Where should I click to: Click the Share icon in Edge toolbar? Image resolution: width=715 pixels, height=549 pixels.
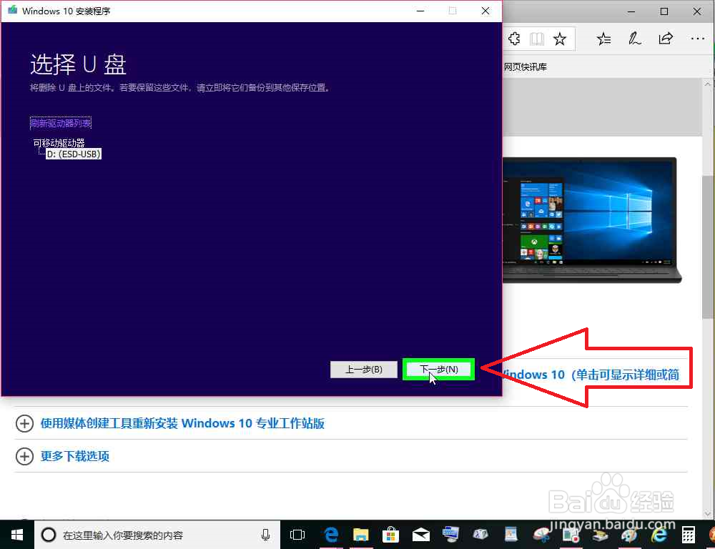point(666,39)
